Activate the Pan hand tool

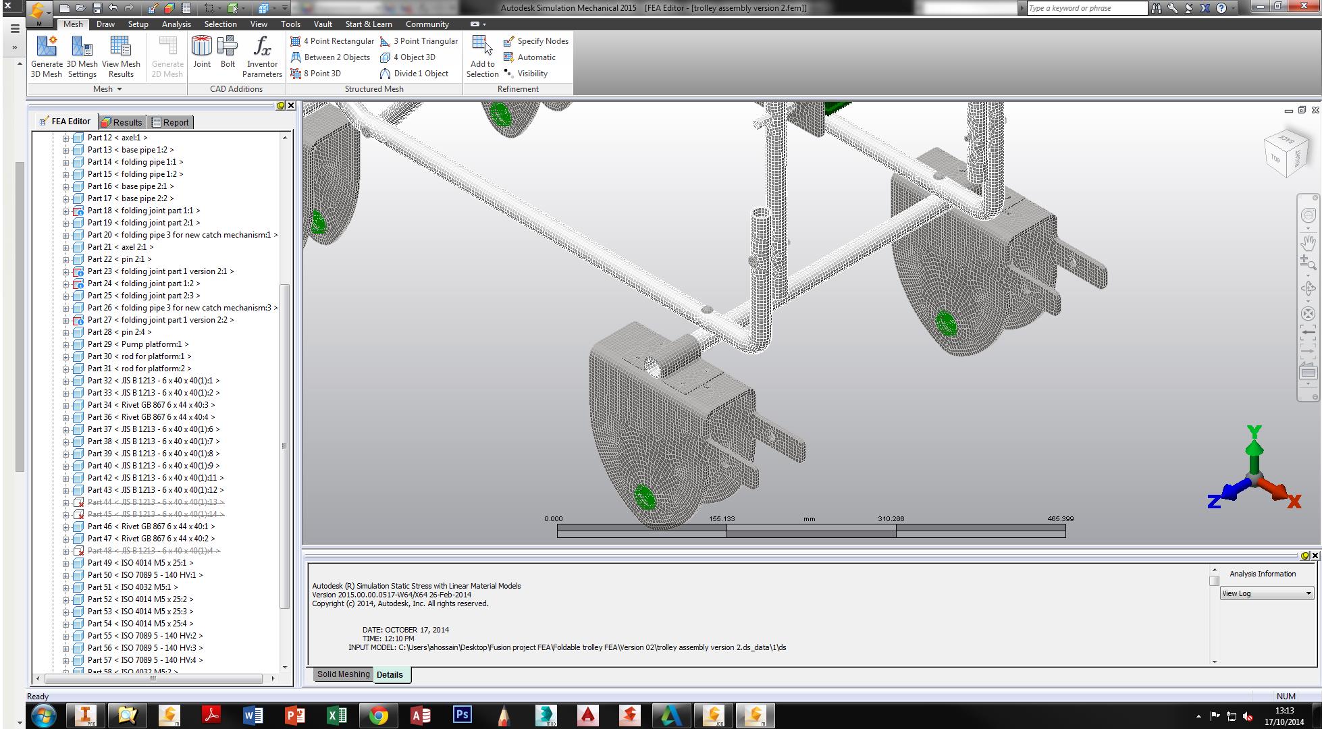tap(1308, 243)
